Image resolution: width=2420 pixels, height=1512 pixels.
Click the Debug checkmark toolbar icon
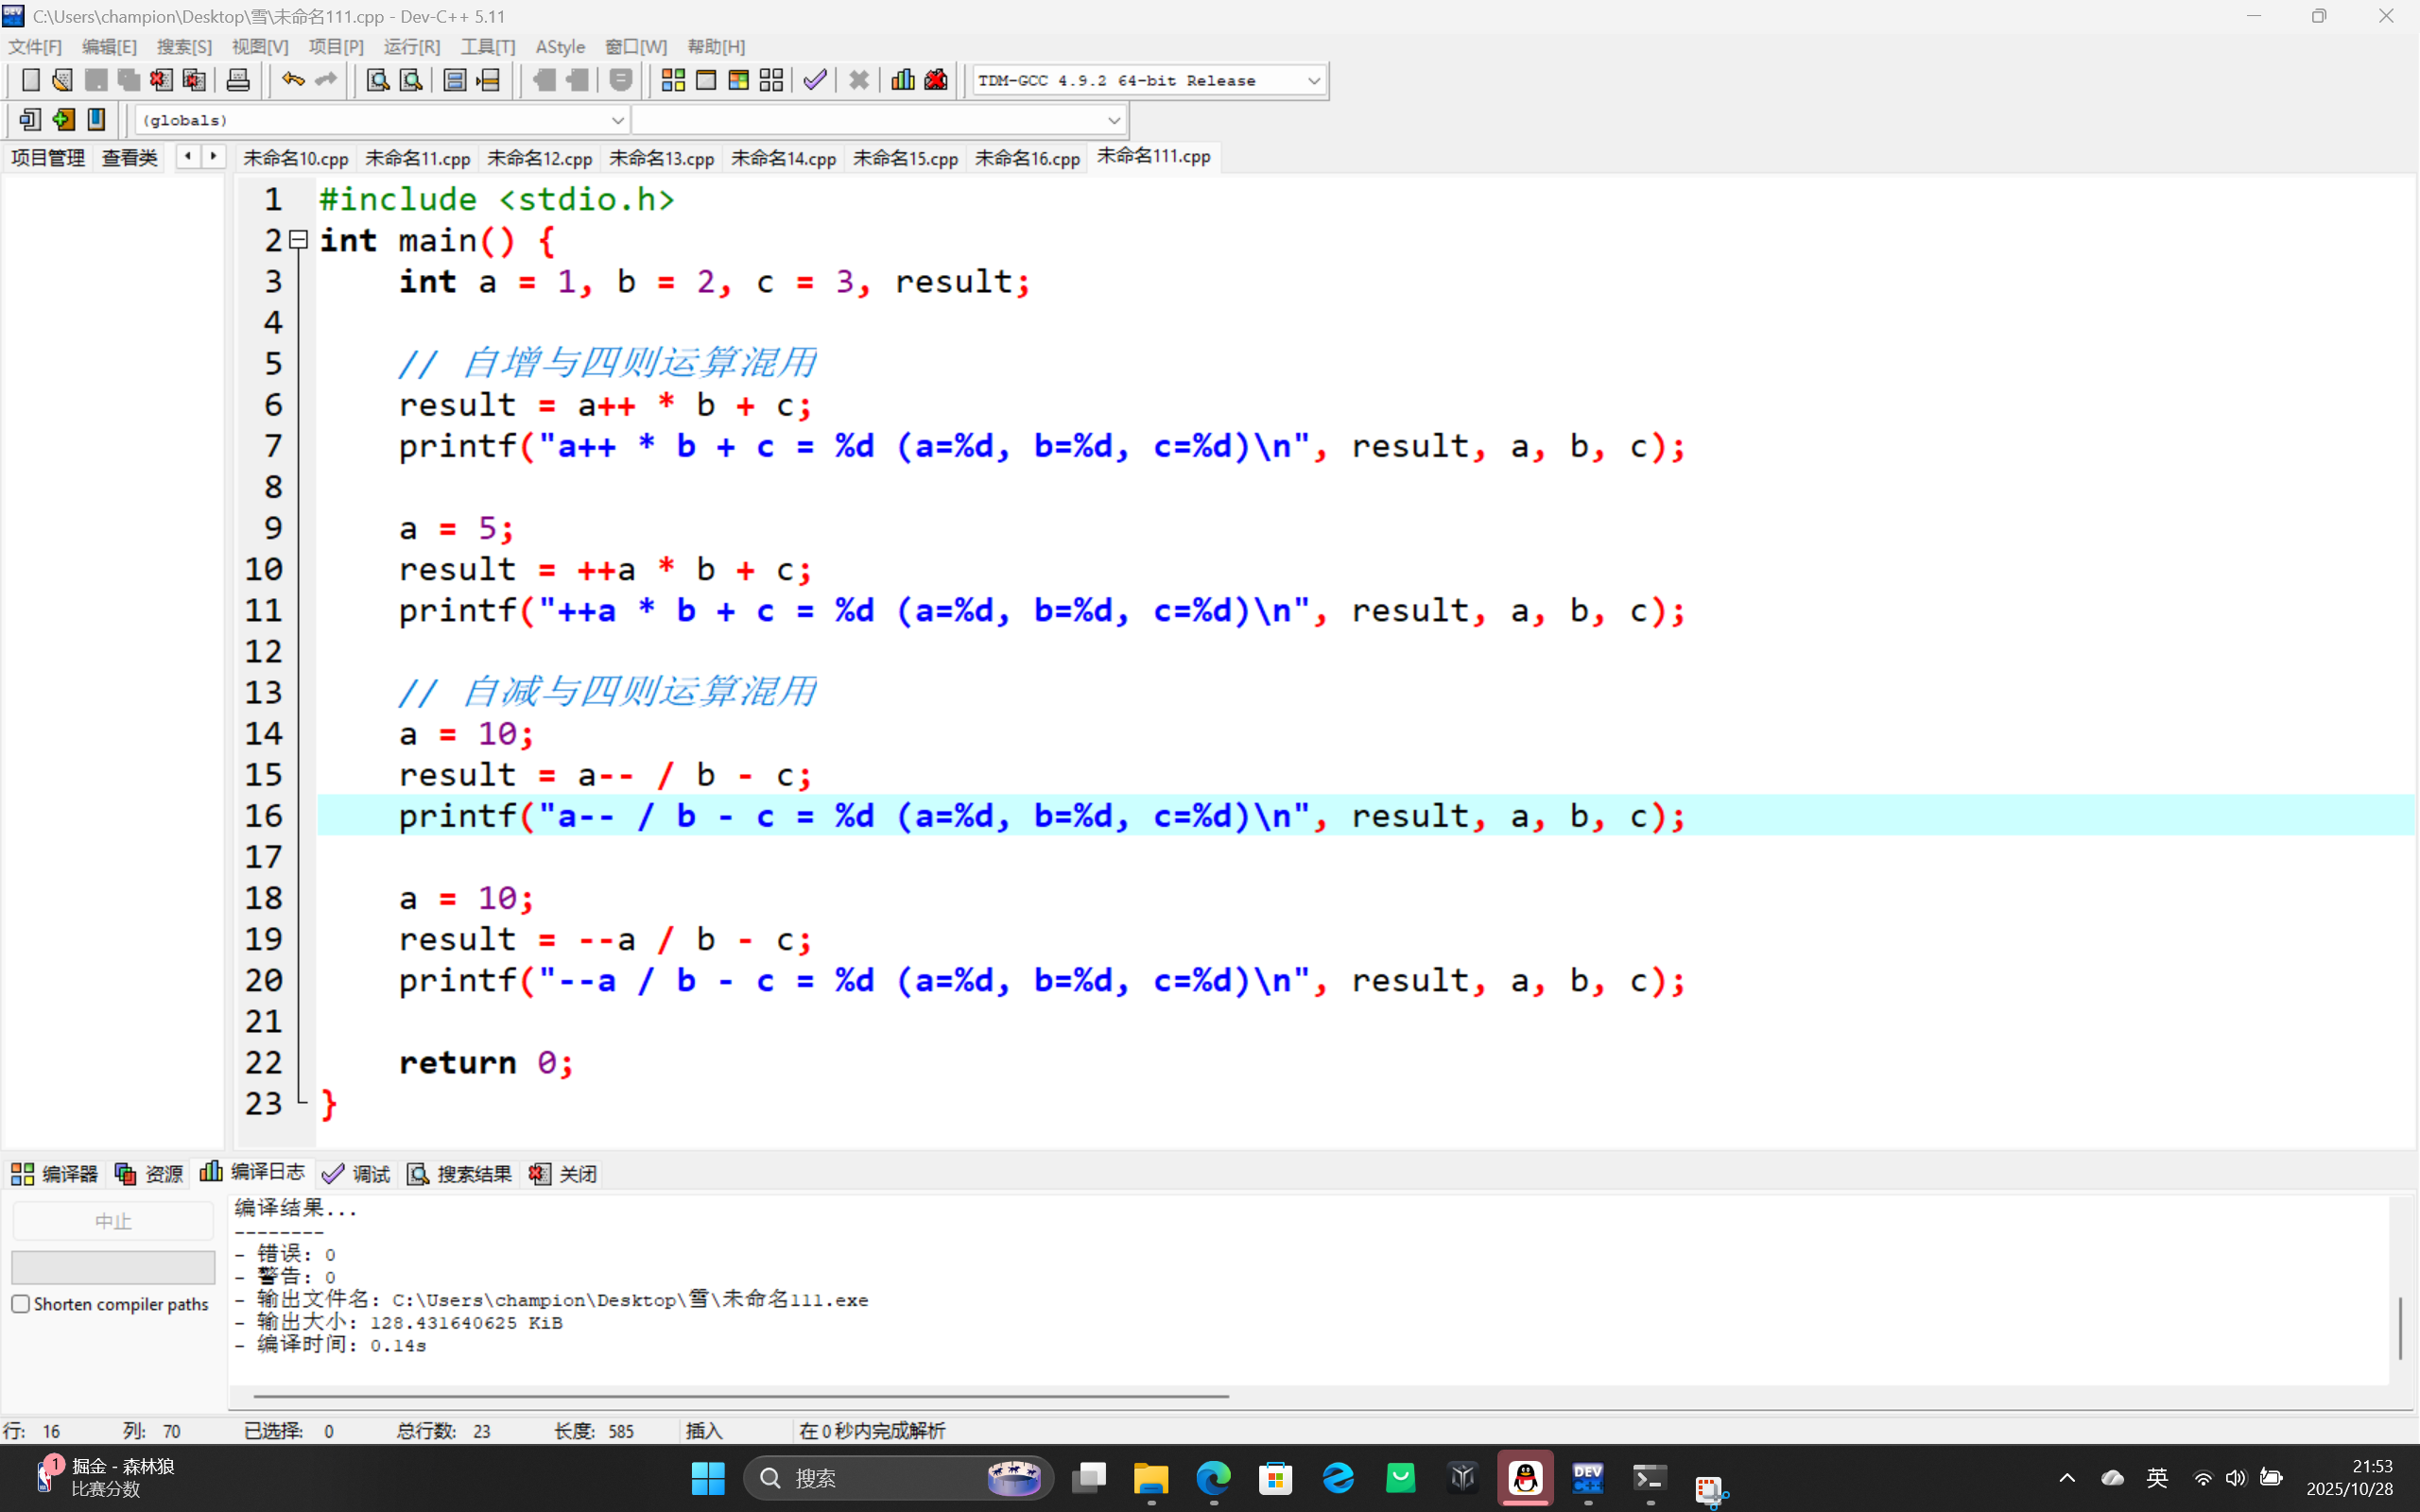(815, 80)
